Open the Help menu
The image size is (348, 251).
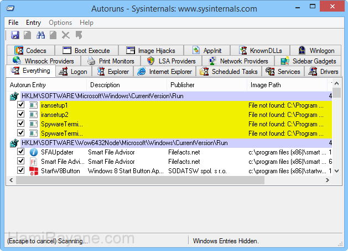click(x=86, y=23)
